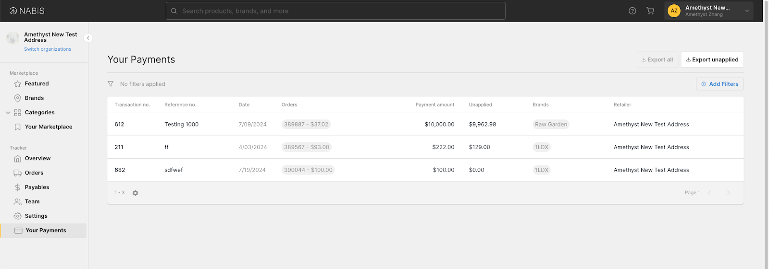769x269 pixels.
Task: Click the Raw Garden brand tag
Action: 551,124
